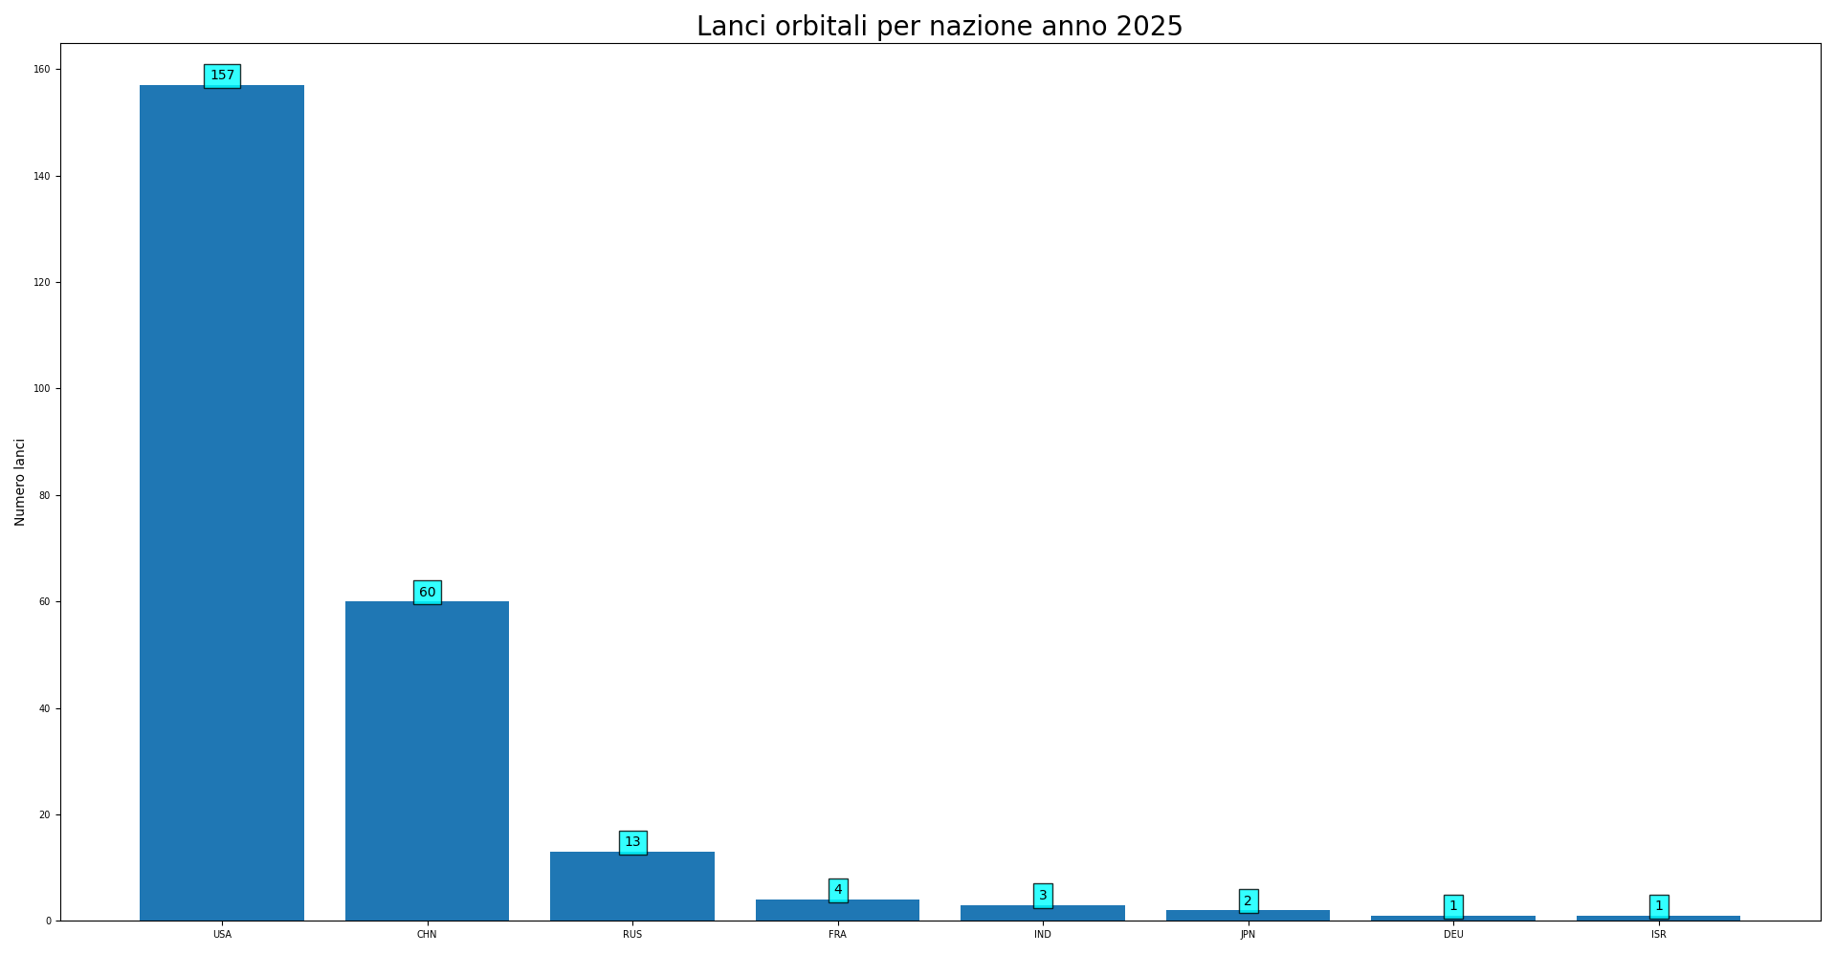
Task: Click the 'Numero lanci' y-axis label
Action: tap(20, 482)
